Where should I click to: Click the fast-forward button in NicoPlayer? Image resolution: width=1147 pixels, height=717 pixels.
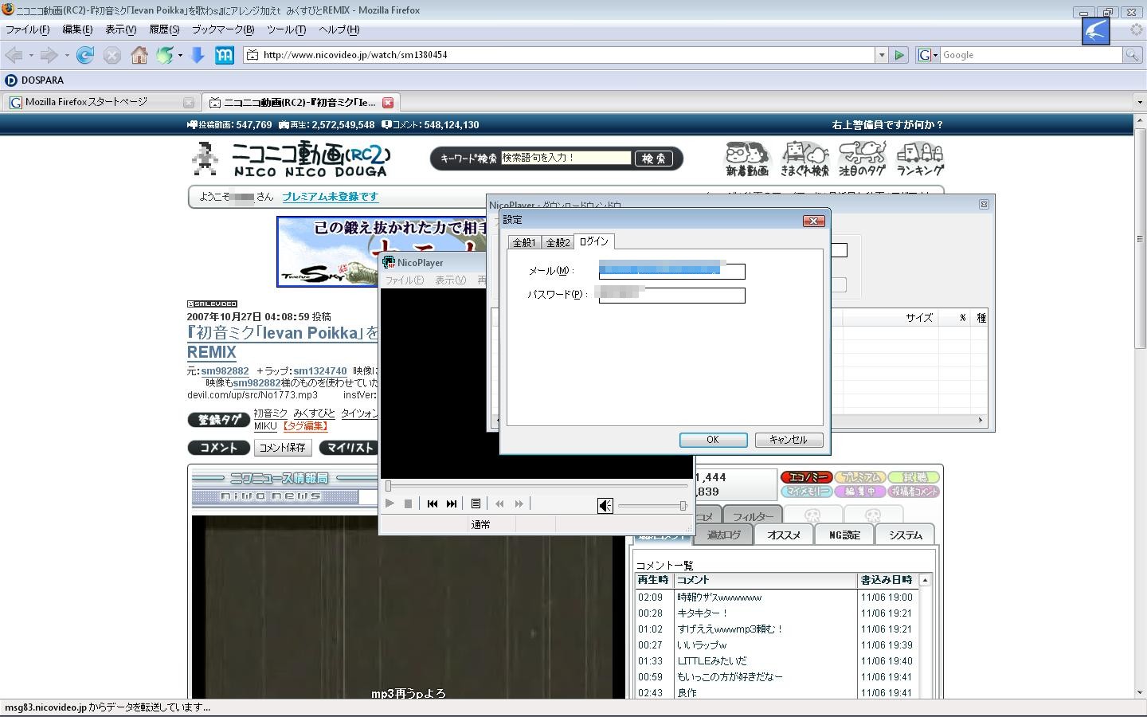click(x=519, y=503)
